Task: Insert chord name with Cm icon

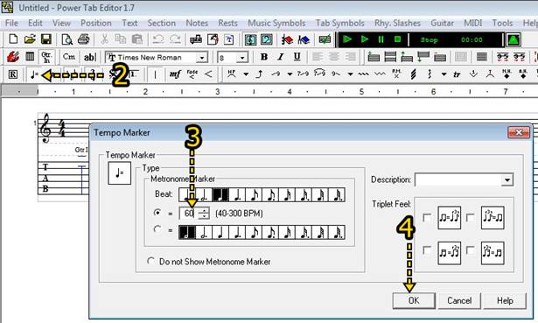Action: pyautogui.click(x=68, y=57)
